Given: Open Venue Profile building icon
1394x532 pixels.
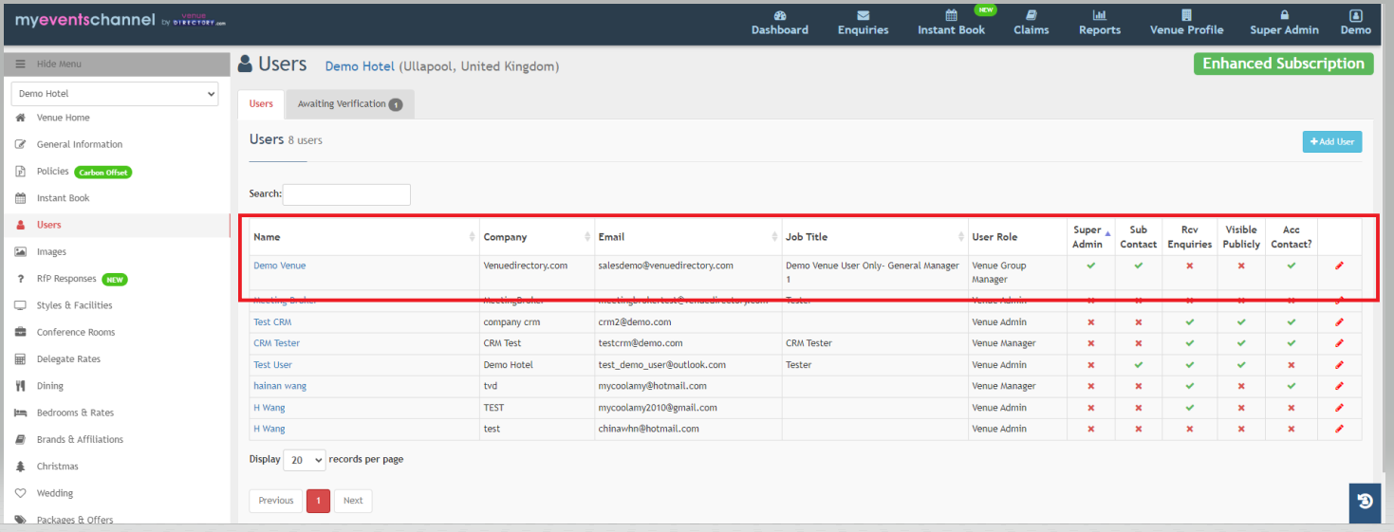Looking at the screenshot, I should [1186, 15].
